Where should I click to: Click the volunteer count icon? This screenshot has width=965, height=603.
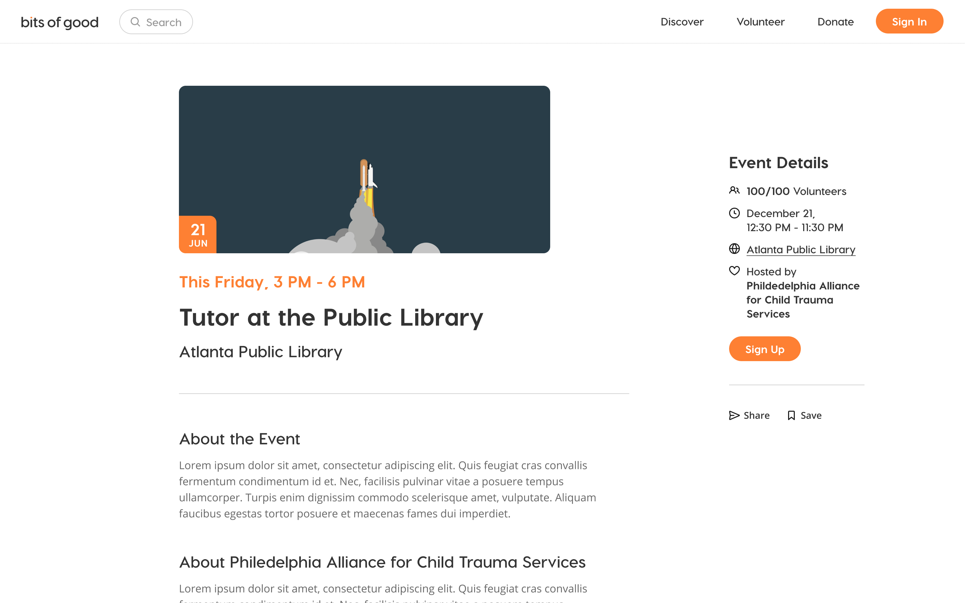tap(734, 190)
